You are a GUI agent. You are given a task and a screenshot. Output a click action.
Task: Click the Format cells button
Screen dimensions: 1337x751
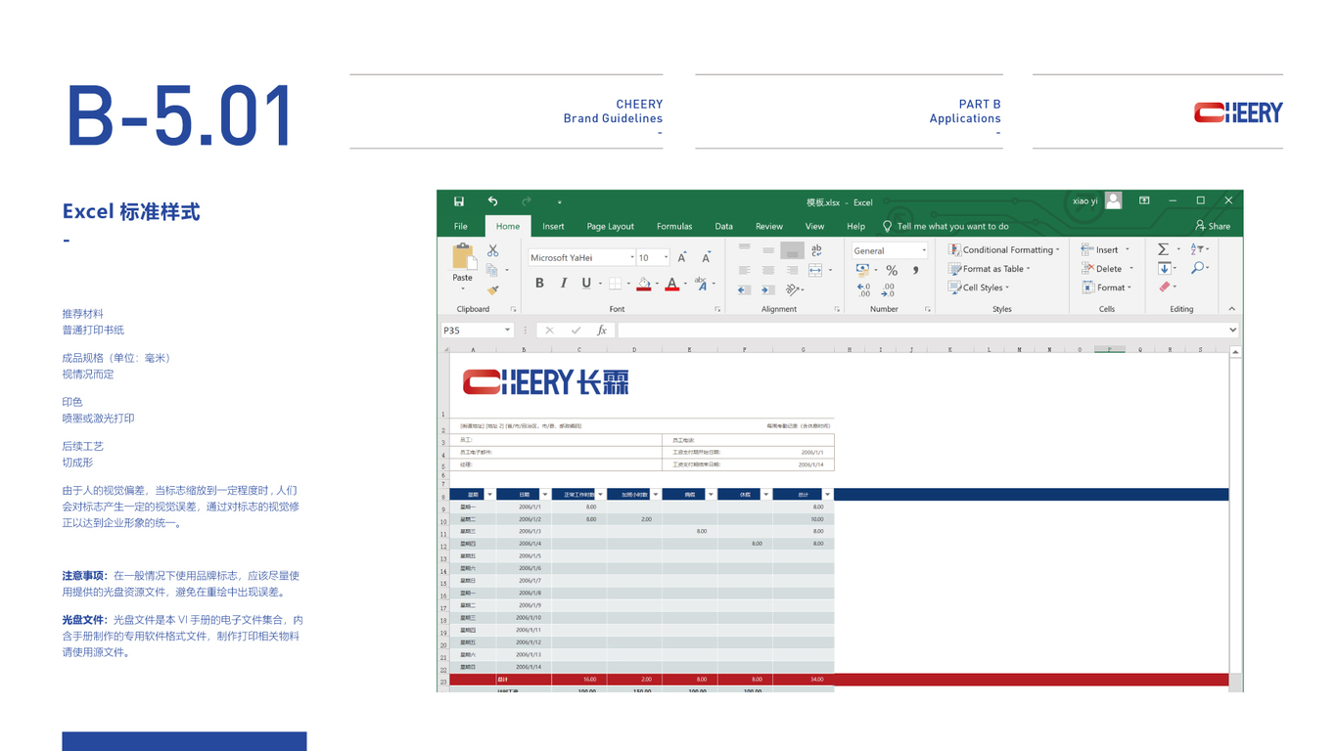[x=1107, y=287]
